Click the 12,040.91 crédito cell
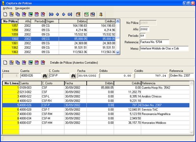 pos(127,110)
